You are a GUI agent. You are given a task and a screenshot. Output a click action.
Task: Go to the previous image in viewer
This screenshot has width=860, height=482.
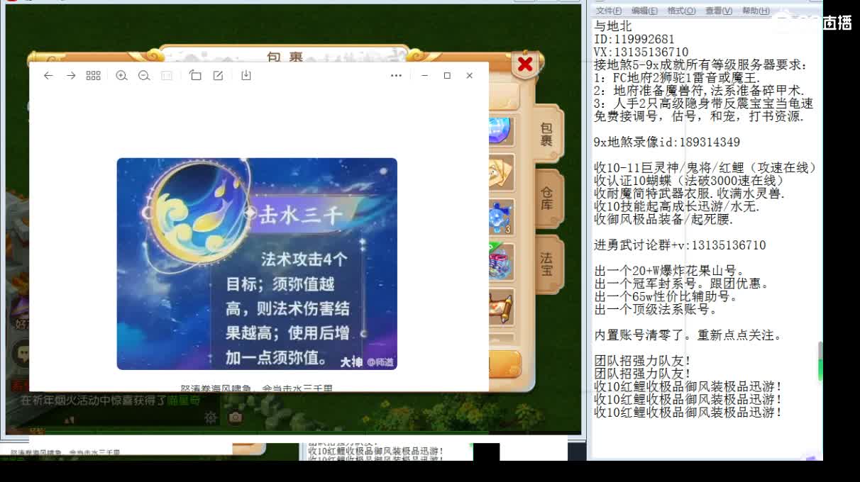(x=48, y=75)
